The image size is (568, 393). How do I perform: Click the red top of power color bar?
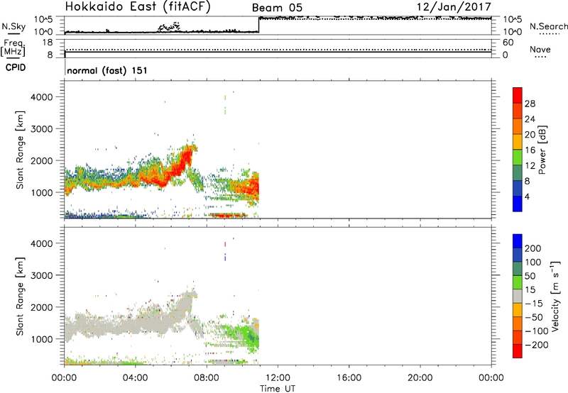[x=518, y=94]
